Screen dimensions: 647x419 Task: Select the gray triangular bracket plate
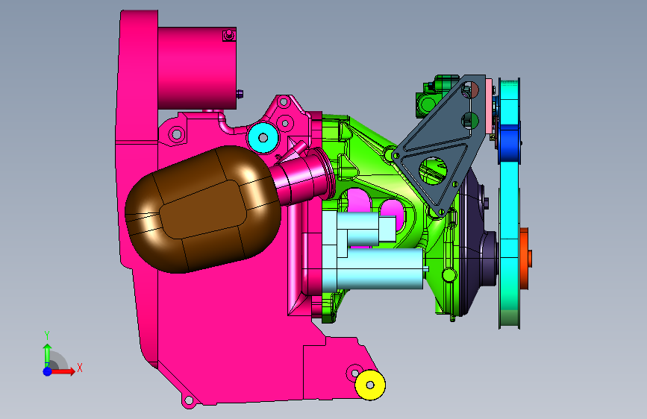coord(440,145)
